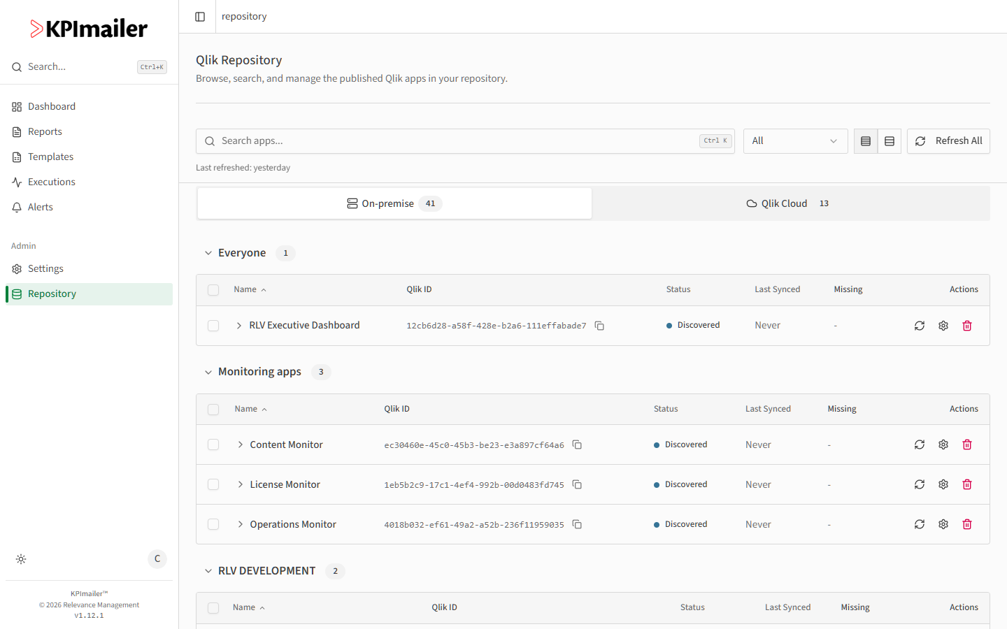Click the Refresh All button

tap(948, 141)
